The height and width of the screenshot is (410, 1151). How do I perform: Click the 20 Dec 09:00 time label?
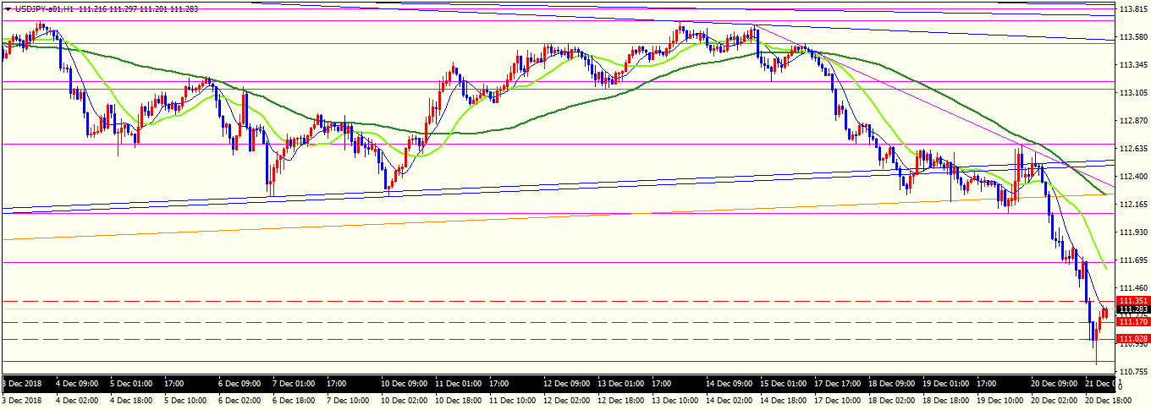pos(1054,383)
